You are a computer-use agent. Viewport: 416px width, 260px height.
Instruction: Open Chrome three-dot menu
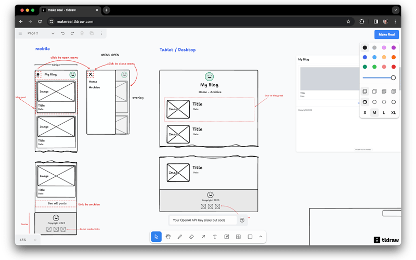point(395,21)
